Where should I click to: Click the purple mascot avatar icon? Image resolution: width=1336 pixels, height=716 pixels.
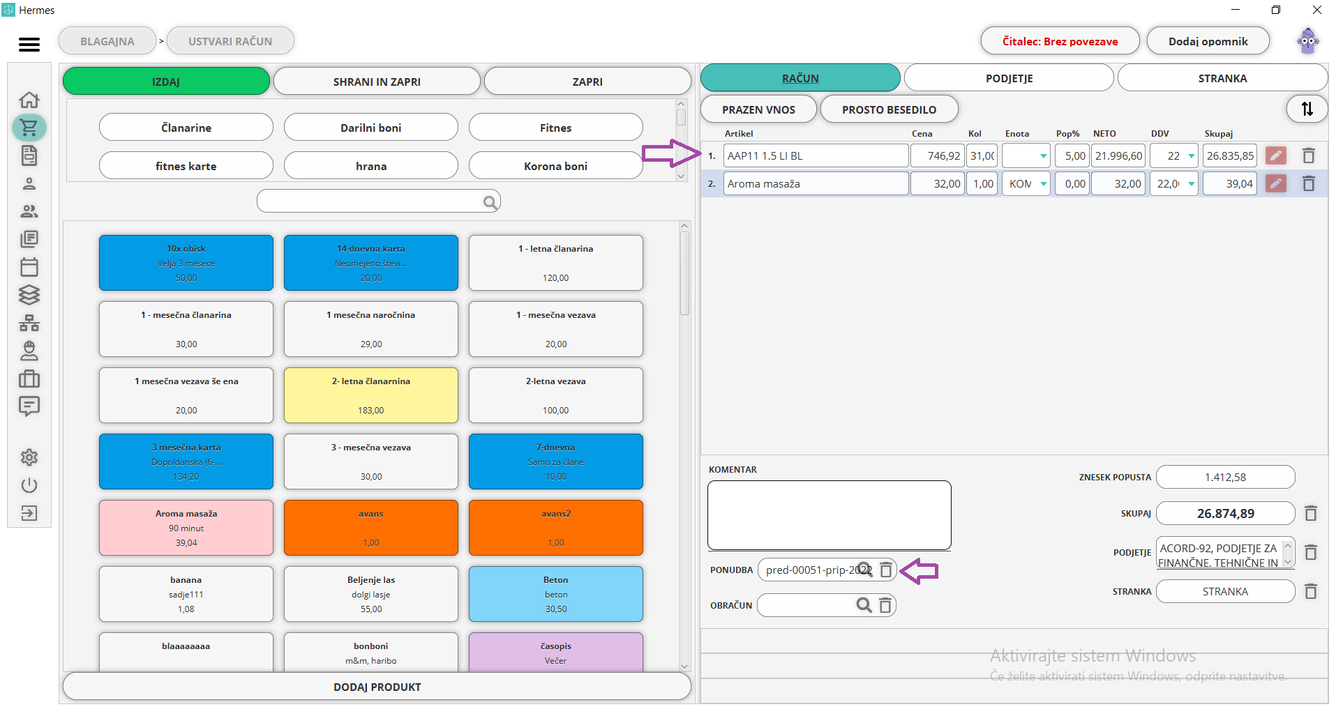tap(1308, 41)
